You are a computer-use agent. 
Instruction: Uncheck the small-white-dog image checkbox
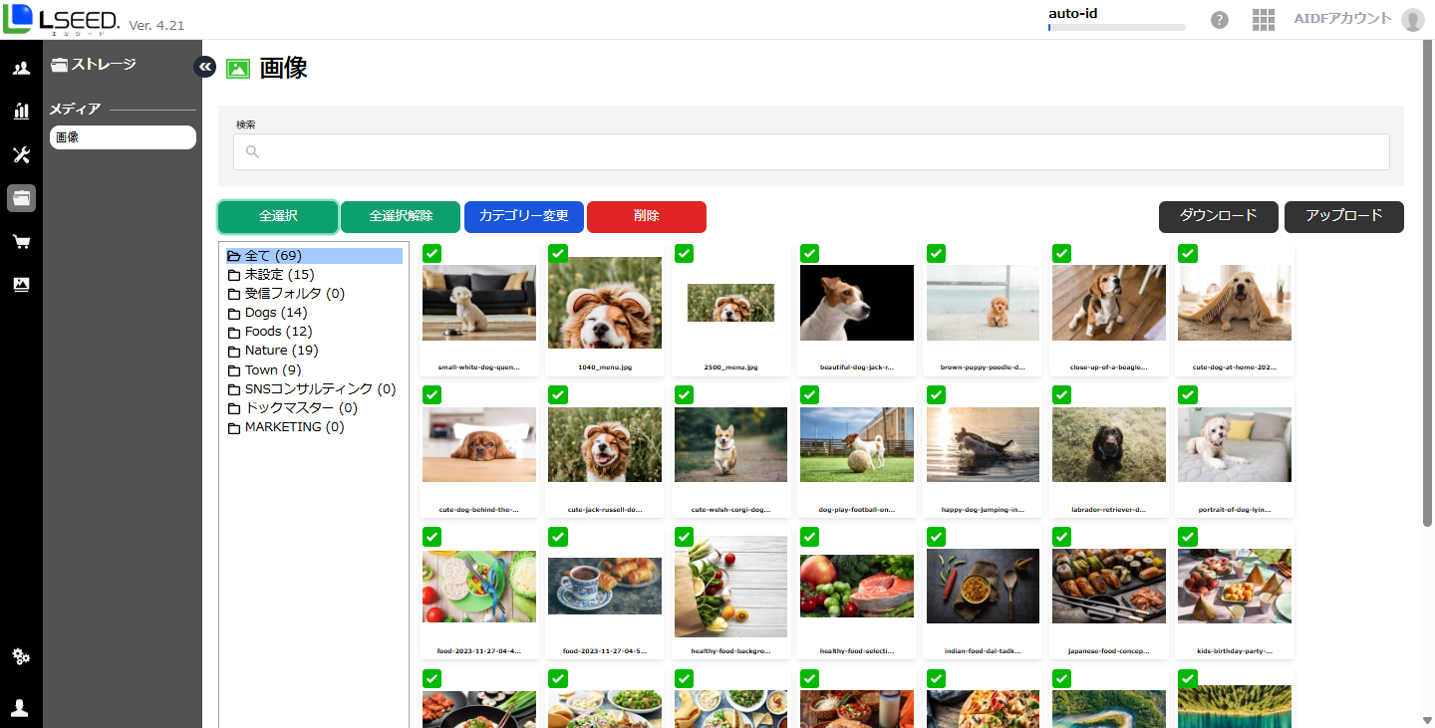(432, 253)
